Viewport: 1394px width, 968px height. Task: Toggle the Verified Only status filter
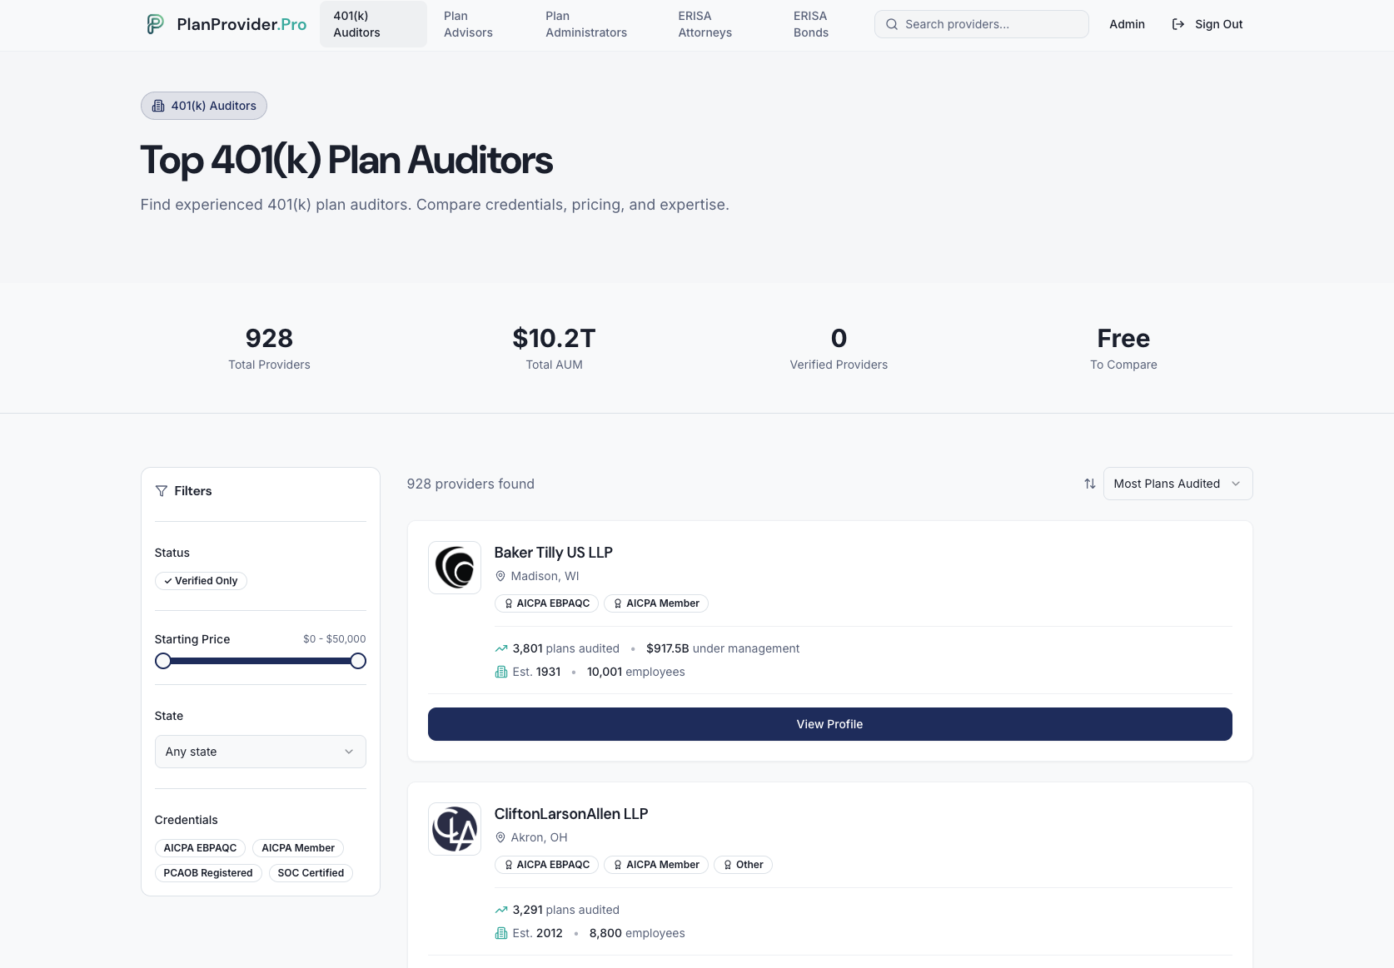pos(201,581)
